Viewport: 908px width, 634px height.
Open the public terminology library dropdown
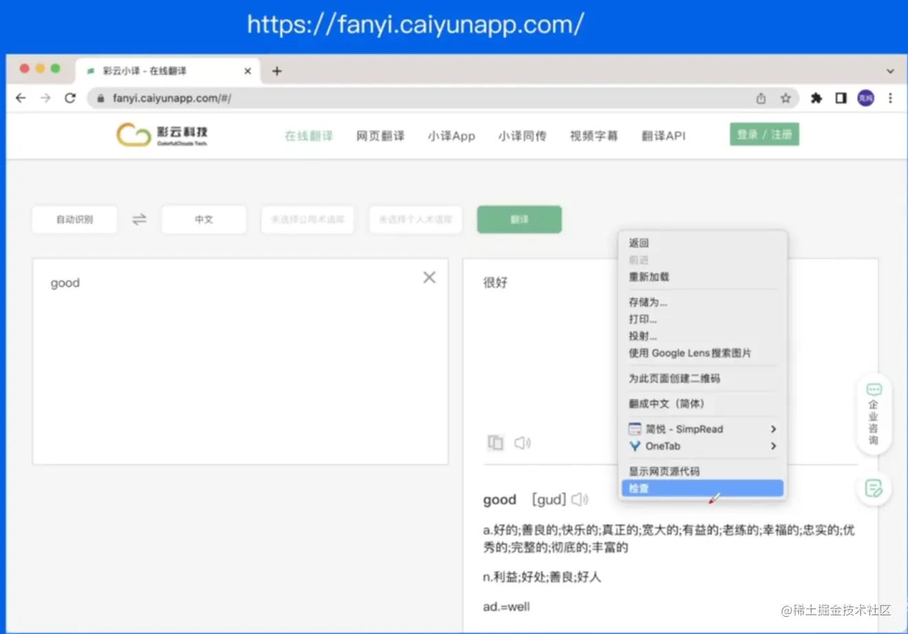point(307,220)
